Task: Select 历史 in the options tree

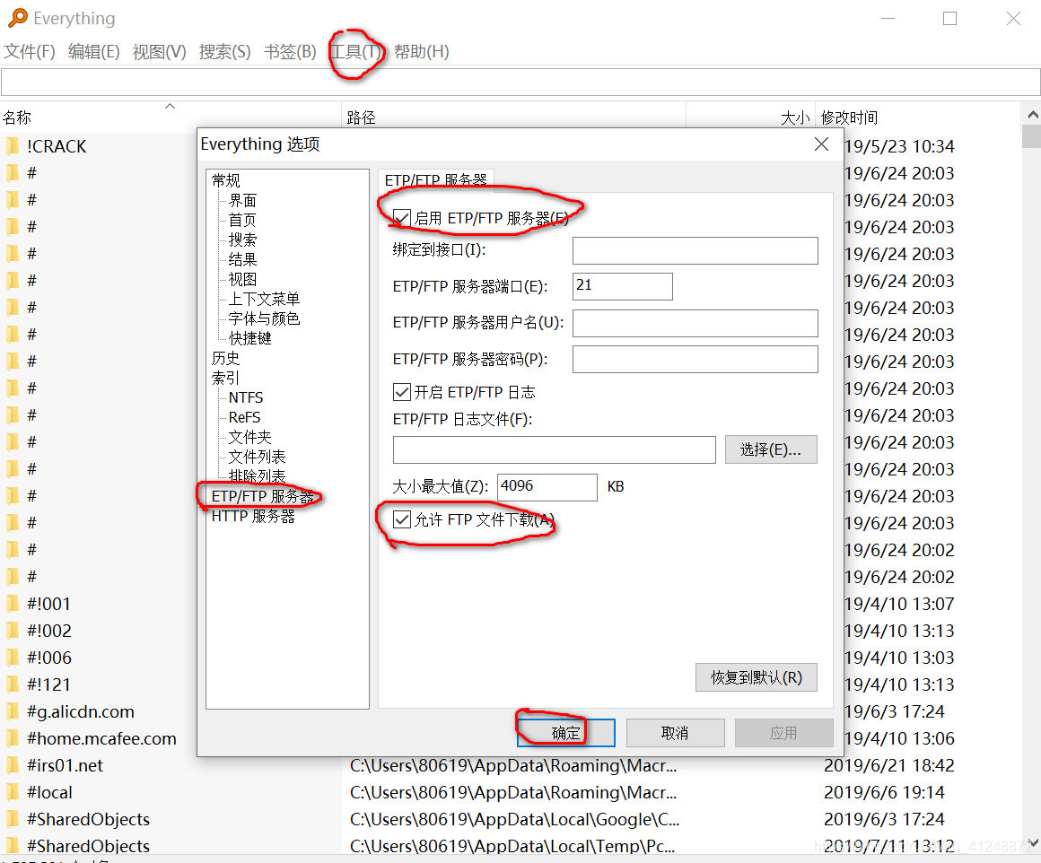Action: pos(226,358)
